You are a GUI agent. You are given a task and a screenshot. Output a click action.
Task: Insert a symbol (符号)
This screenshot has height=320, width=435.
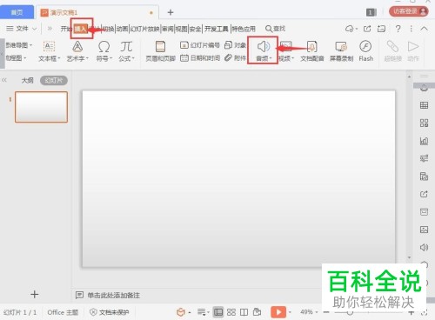point(104,51)
